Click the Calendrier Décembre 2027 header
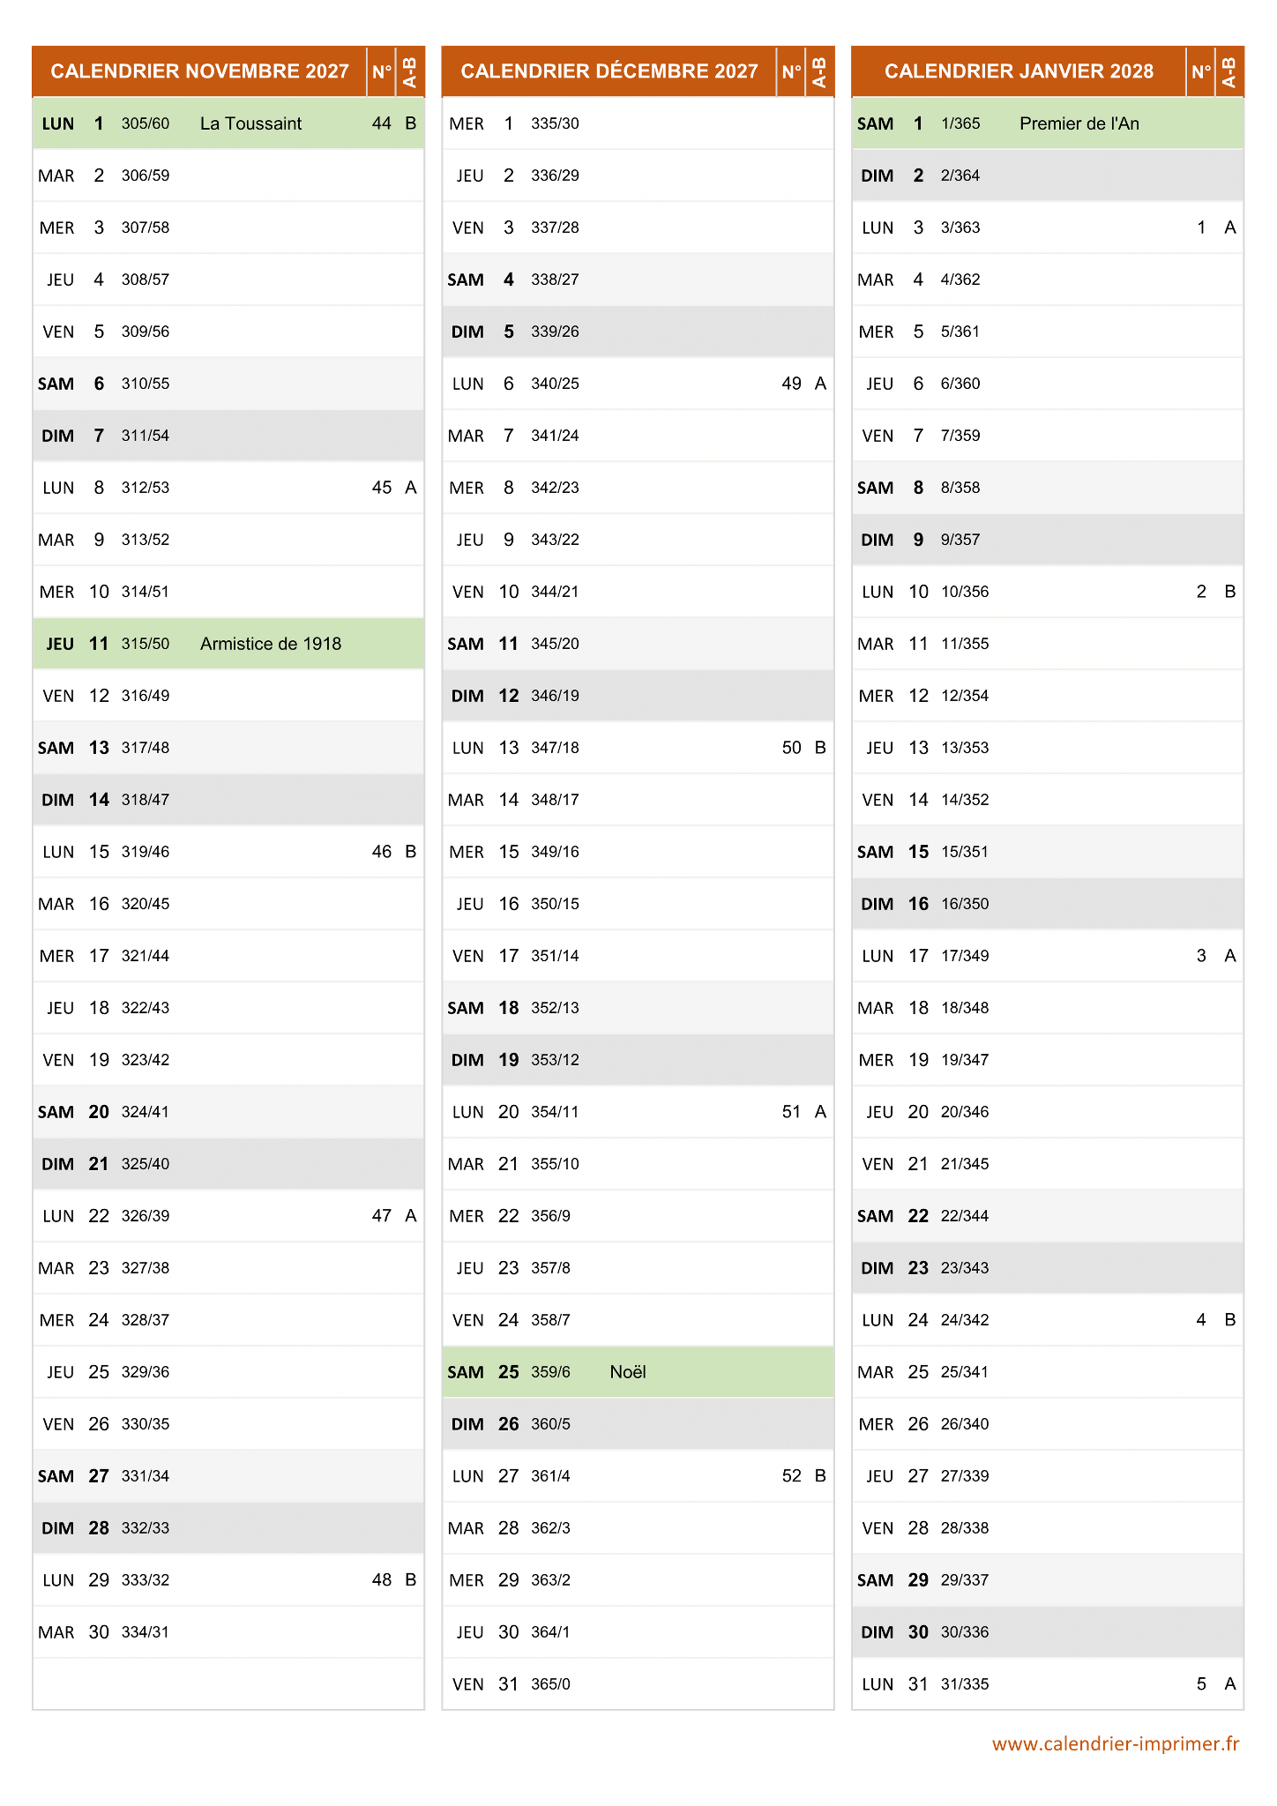Screen dimensions: 1277x1806 tap(609, 71)
